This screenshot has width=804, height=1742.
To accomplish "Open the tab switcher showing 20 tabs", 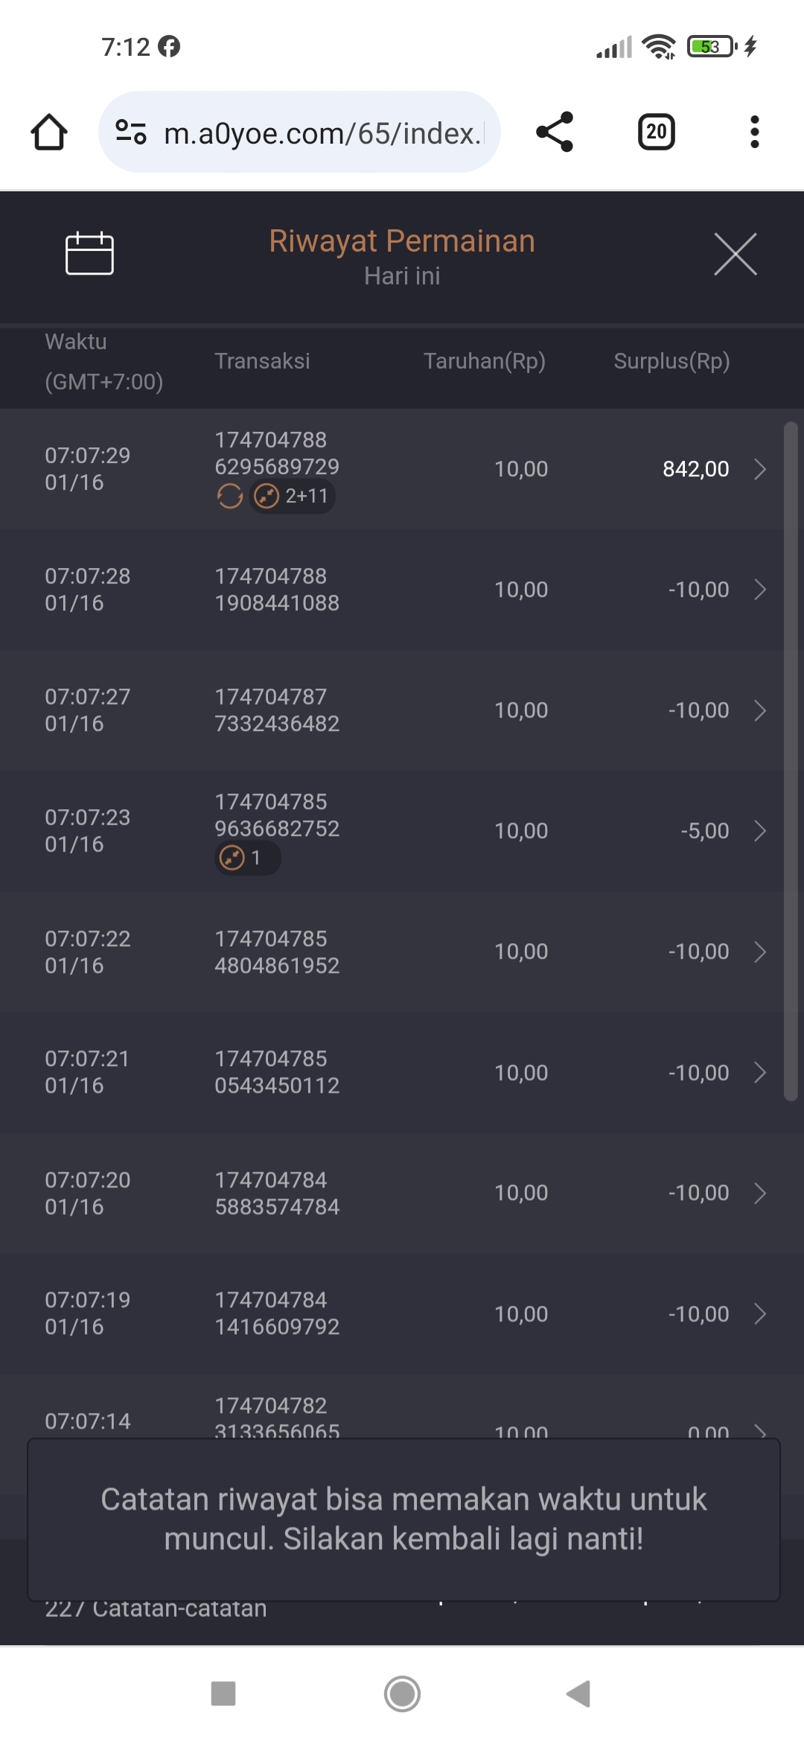I will click(x=656, y=133).
